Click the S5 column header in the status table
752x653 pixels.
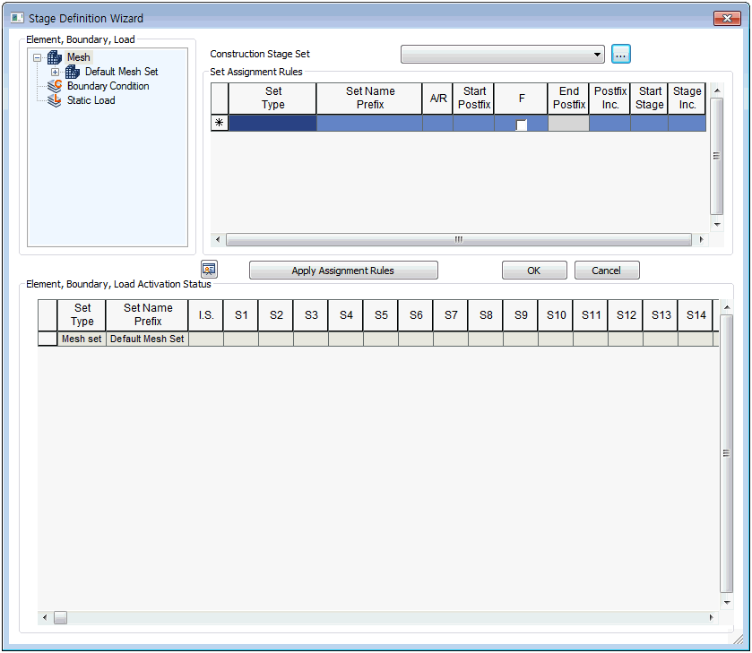[381, 315]
